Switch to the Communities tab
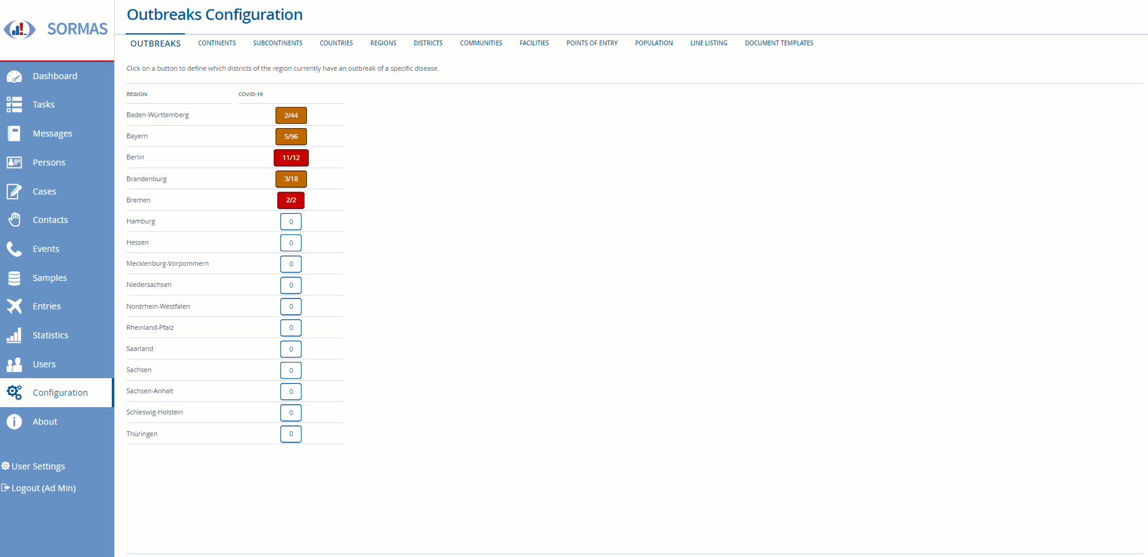Image resolution: width=1148 pixels, height=557 pixels. pyautogui.click(x=481, y=43)
